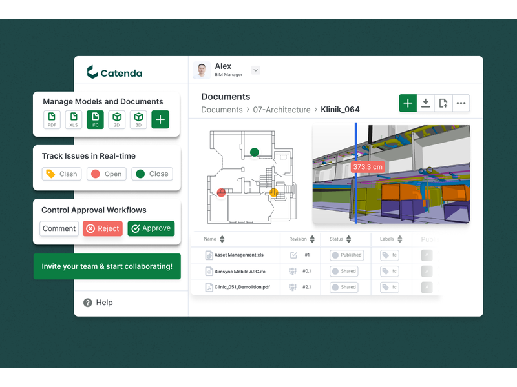The image size is (517, 387).
Task: Choose the 2D model icon
Action: [116, 119]
